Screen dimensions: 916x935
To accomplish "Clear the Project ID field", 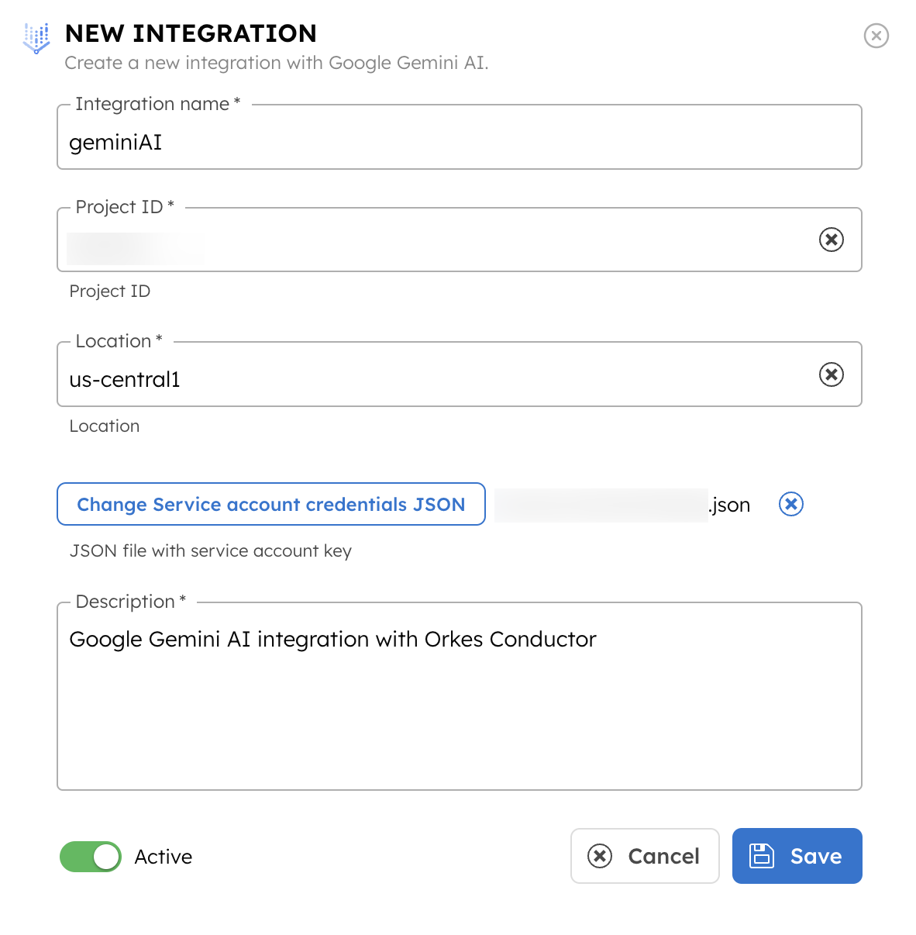I will [831, 240].
